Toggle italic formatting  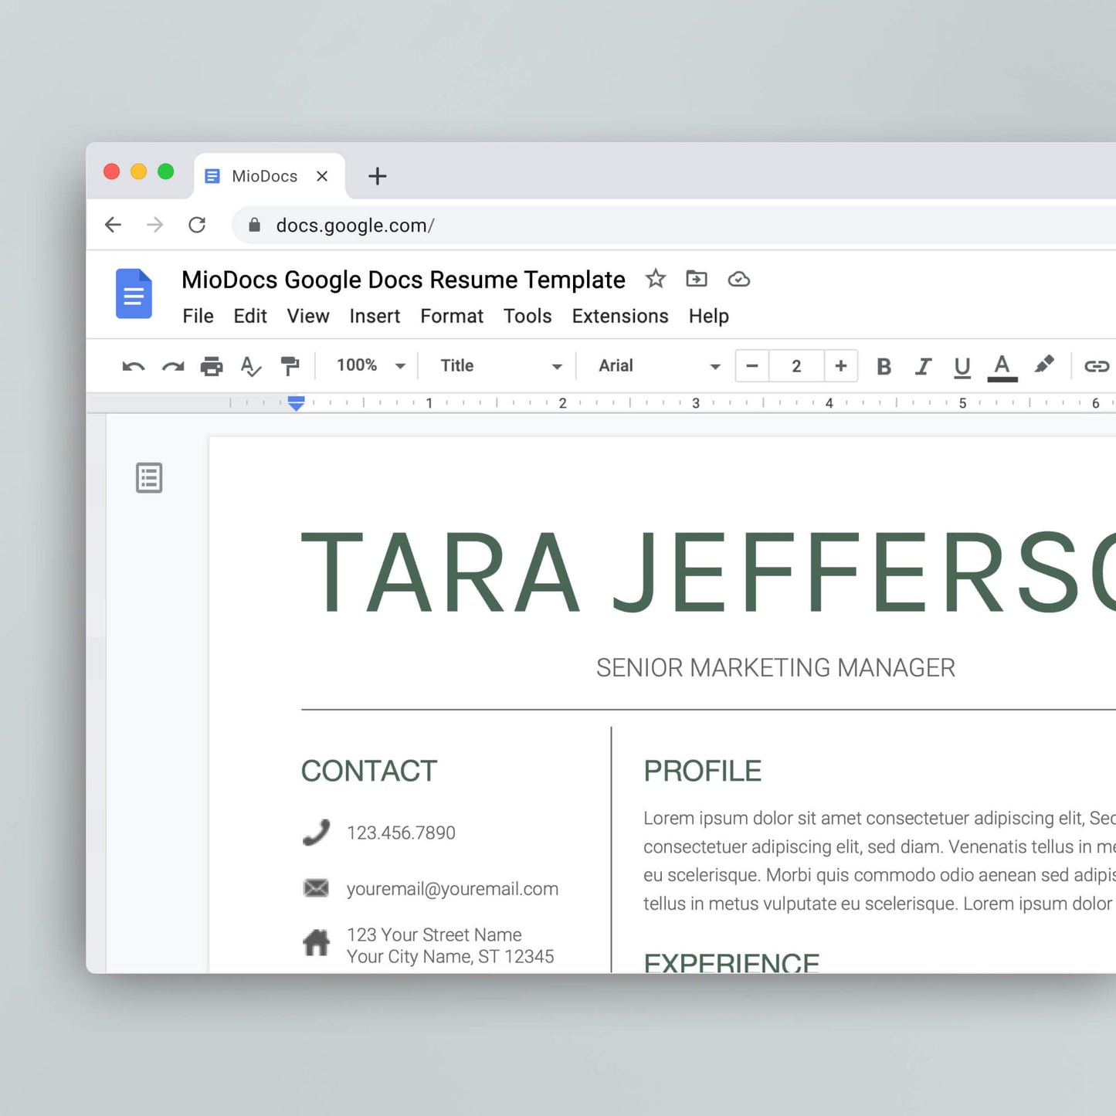923,366
